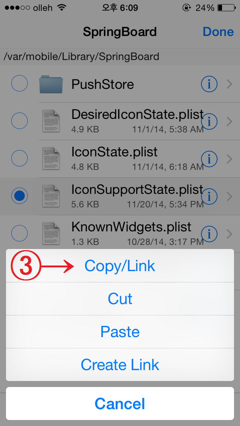Tap the PushStore folder icon
This screenshot has width=240, height=426.
coord(51,84)
